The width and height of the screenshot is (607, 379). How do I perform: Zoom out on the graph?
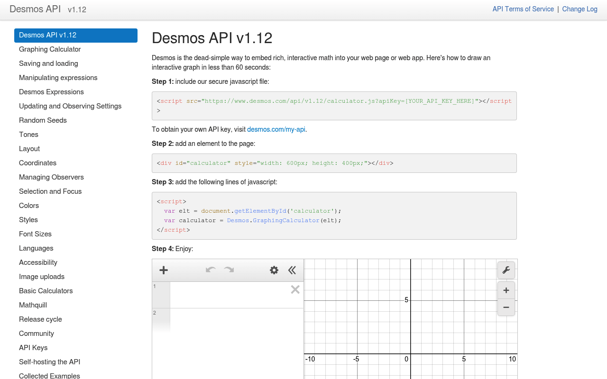[x=506, y=307]
